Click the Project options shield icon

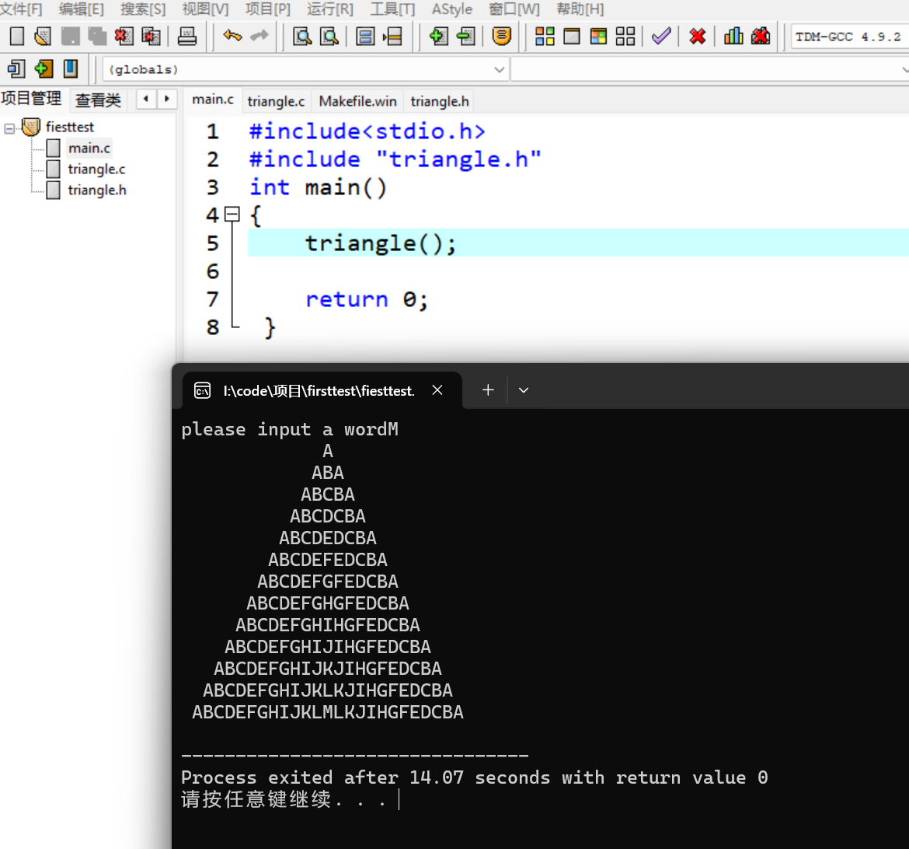pyautogui.click(x=501, y=37)
